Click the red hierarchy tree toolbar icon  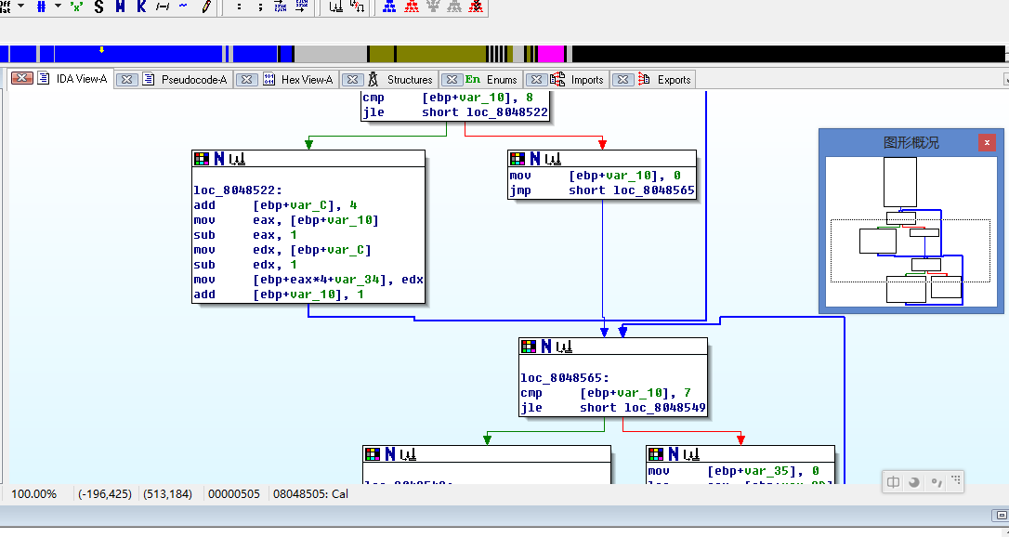point(412,7)
